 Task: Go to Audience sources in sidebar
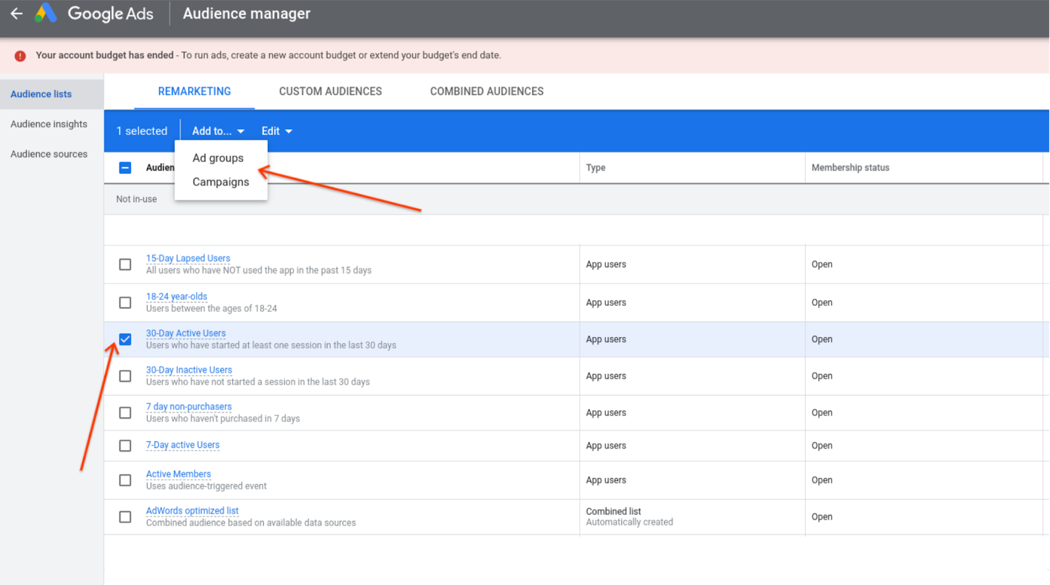tap(49, 154)
